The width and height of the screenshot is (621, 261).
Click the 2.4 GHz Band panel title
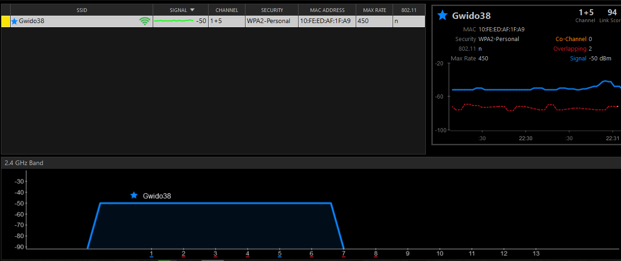point(24,163)
